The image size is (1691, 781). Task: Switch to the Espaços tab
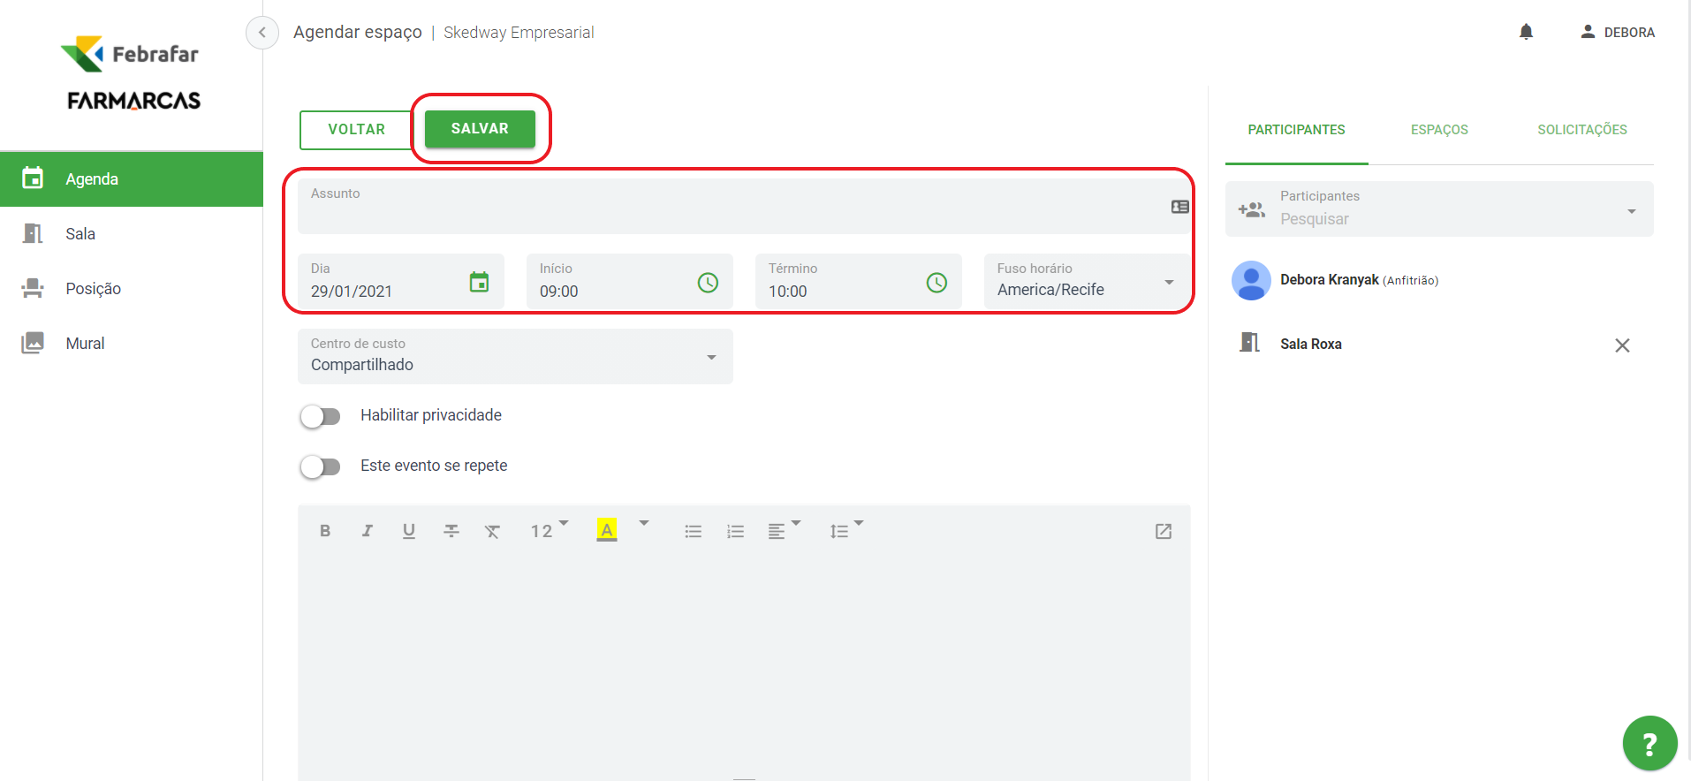(1438, 130)
